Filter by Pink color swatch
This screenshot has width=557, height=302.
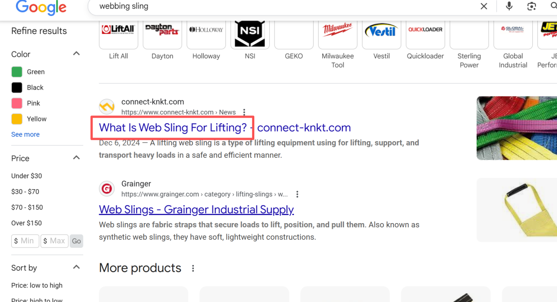pyautogui.click(x=17, y=103)
